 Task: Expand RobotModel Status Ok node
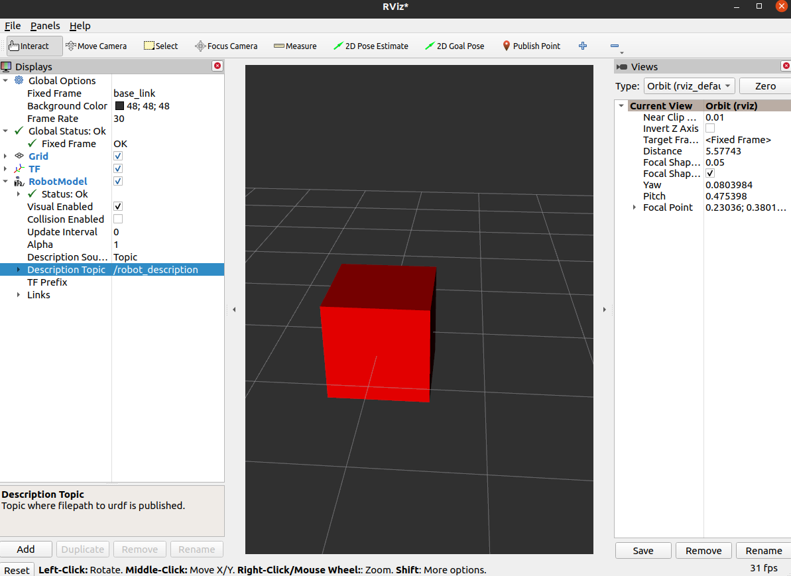19,194
